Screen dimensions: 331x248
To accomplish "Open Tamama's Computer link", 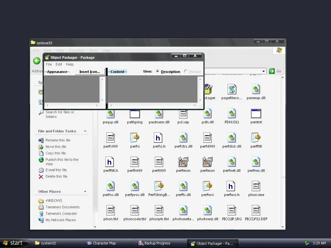I will click(x=61, y=213).
